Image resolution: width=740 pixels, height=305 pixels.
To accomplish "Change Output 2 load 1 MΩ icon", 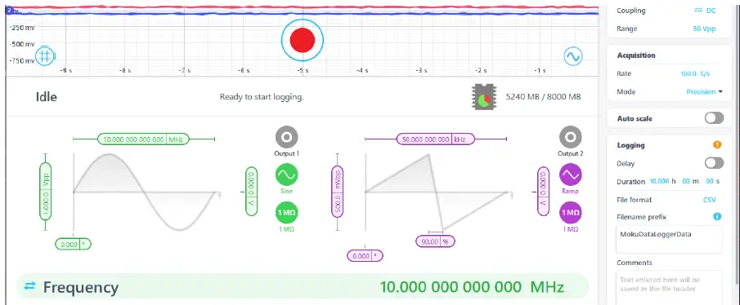I will click(570, 212).
